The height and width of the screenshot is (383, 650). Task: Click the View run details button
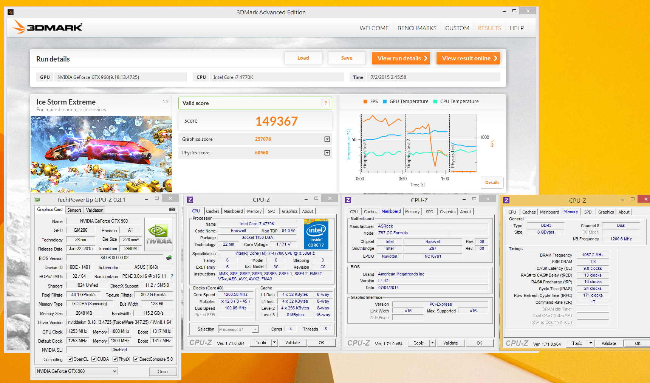click(401, 58)
